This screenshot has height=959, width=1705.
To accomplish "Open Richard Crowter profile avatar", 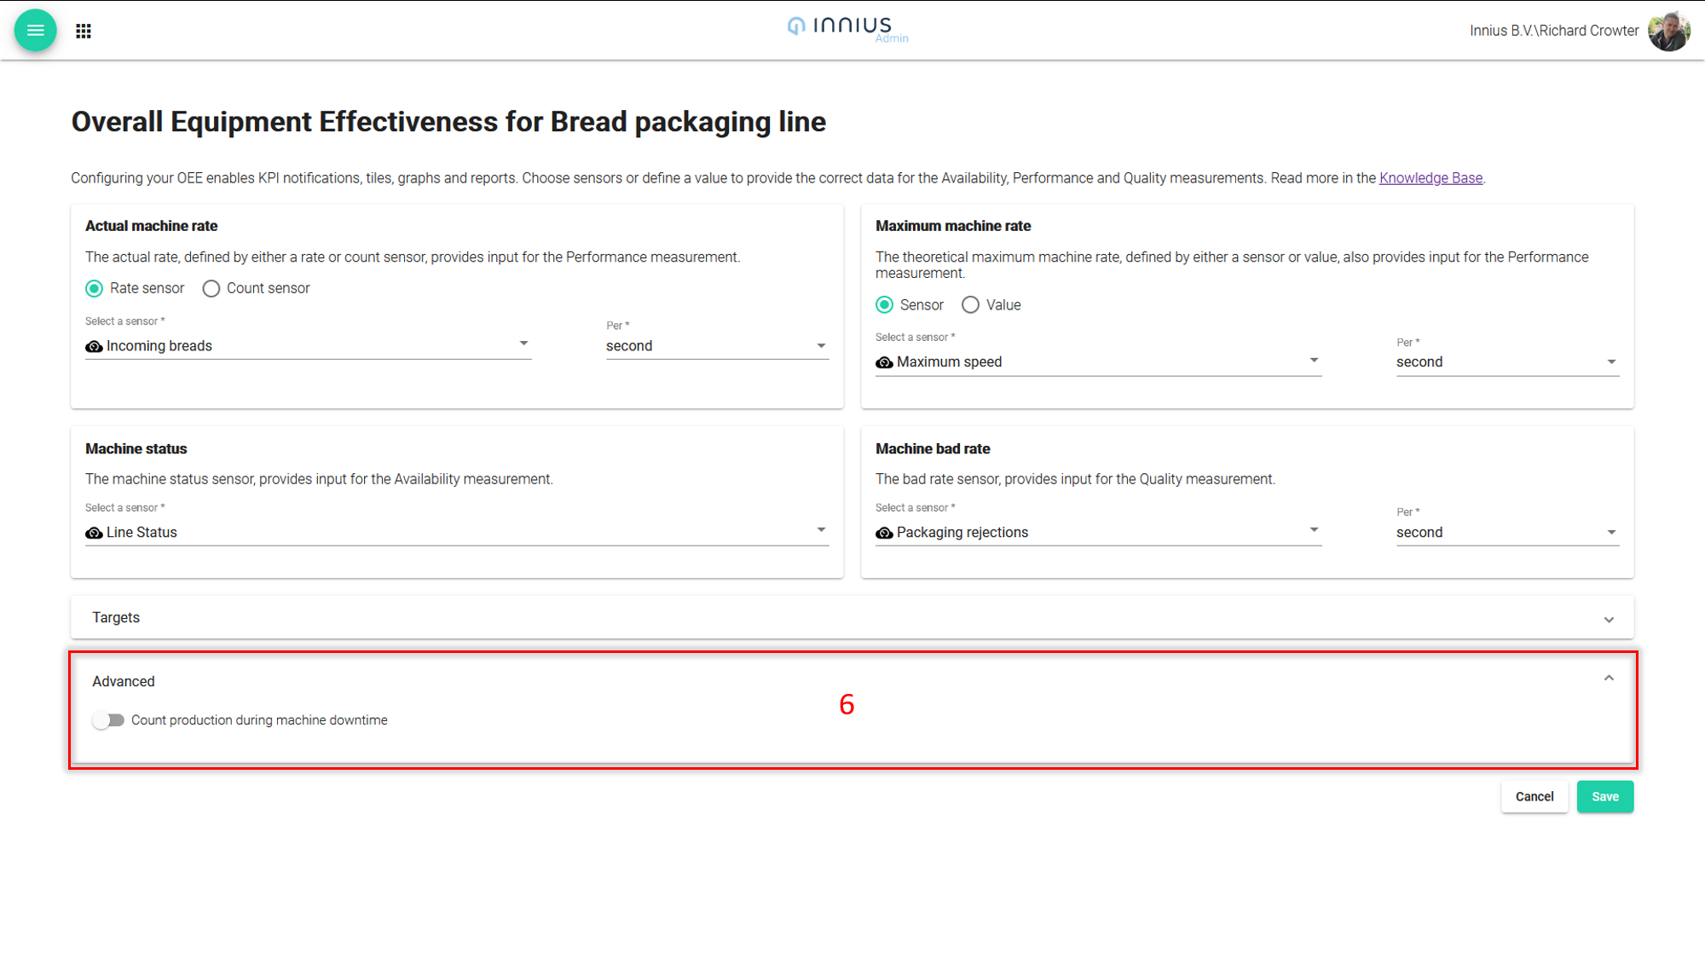I will [1668, 31].
